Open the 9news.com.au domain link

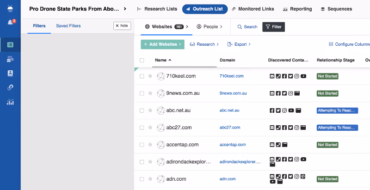(x=233, y=93)
